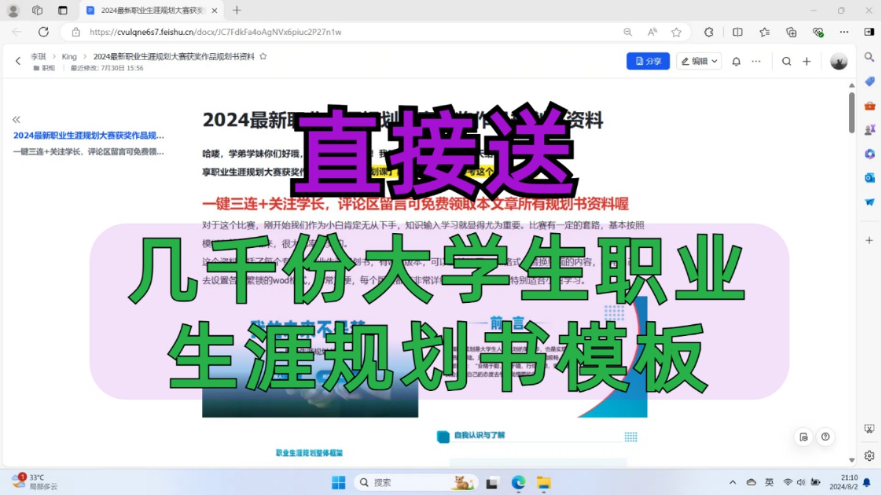Open Edge Settings and more menu

pos(844,32)
